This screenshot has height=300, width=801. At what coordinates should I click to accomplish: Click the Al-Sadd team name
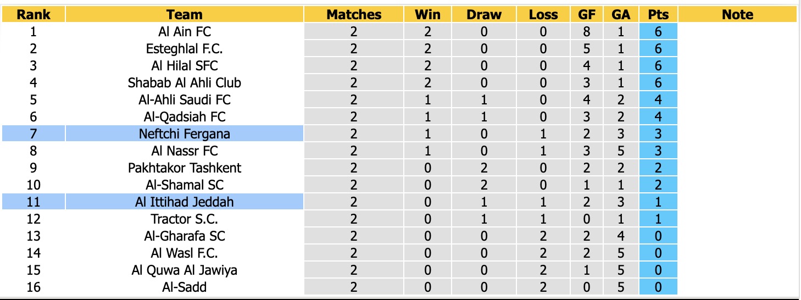pyautogui.click(x=185, y=287)
